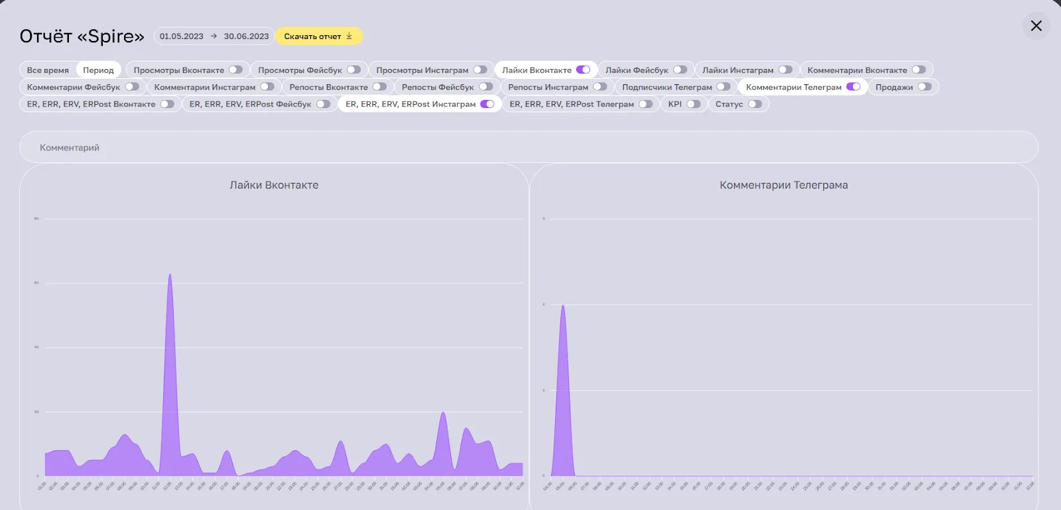Toggle Комментарии Вконтакте on
The height and width of the screenshot is (510, 1061).
(918, 70)
